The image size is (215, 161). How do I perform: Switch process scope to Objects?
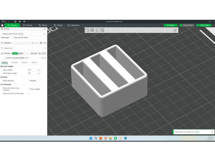21,54
